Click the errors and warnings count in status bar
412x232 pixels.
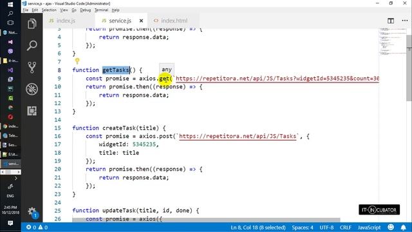pos(37,227)
